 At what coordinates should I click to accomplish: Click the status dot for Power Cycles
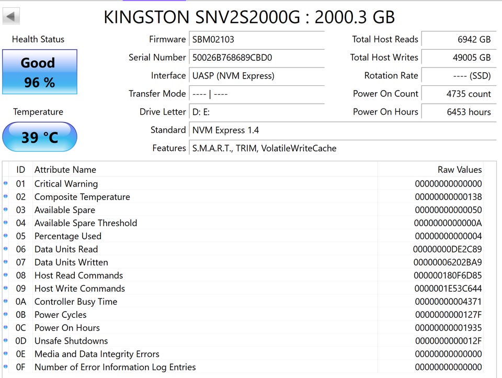[x=5, y=314]
